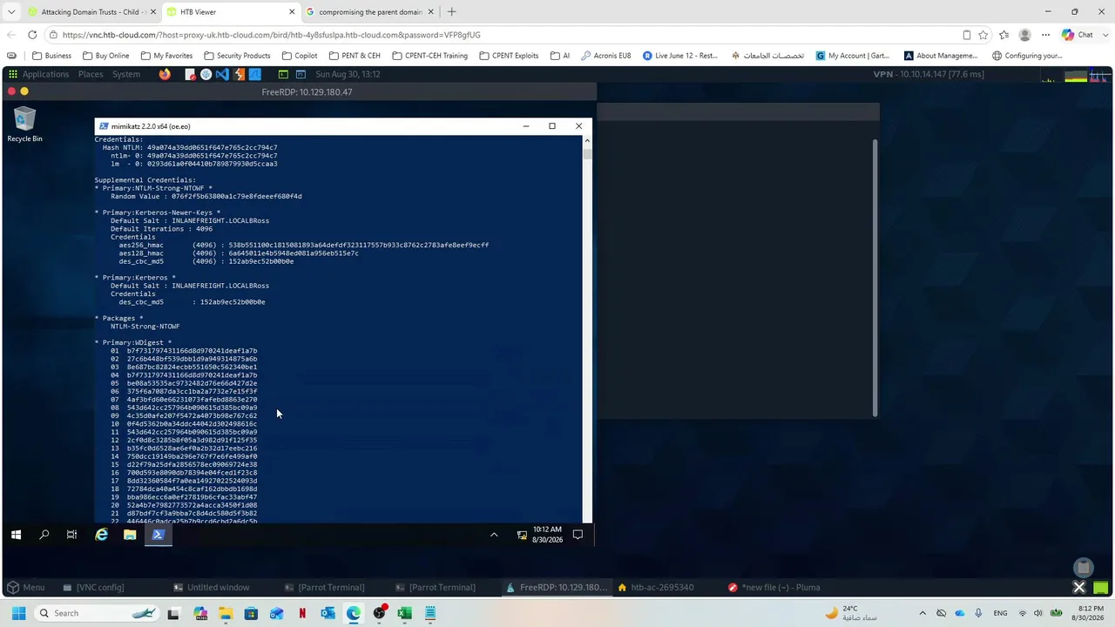This screenshot has height=627, width=1115.
Task: Expand host system tray hidden icons chevron
Action: [922, 613]
